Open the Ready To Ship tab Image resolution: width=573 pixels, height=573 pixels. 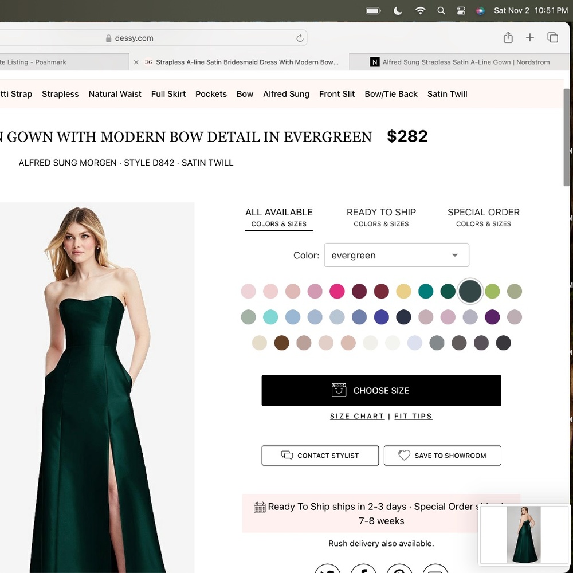381,217
